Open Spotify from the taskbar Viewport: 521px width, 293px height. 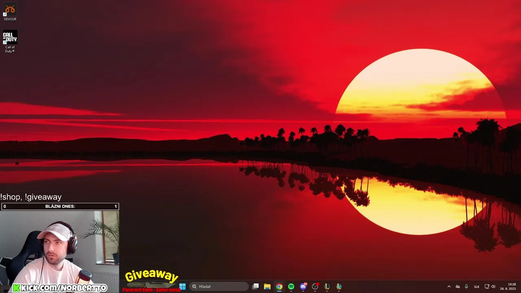click(x=291, y=286)
